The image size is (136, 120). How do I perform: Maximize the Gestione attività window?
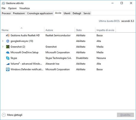point(122,3)
